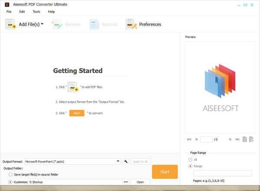
Task: Open the Output Format dropdown list
Action: point(118,161)
